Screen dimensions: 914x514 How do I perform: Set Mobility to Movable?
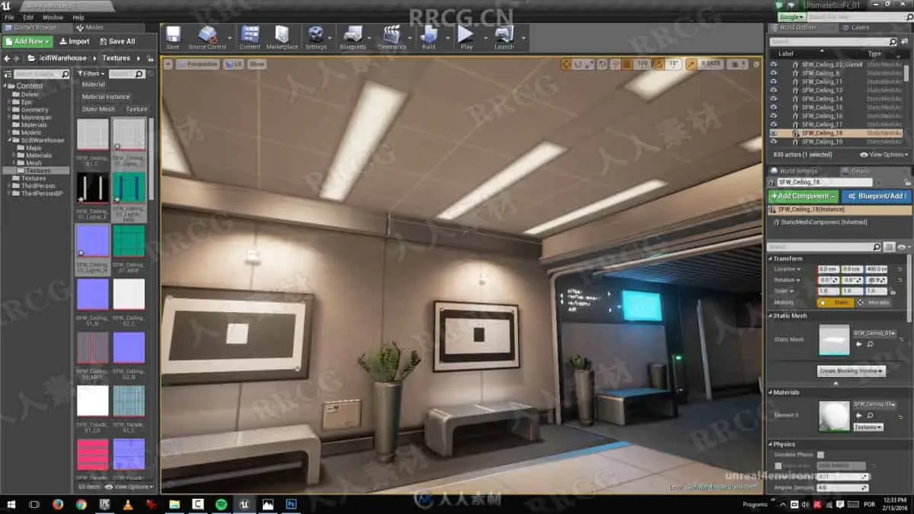click(874, 302)
